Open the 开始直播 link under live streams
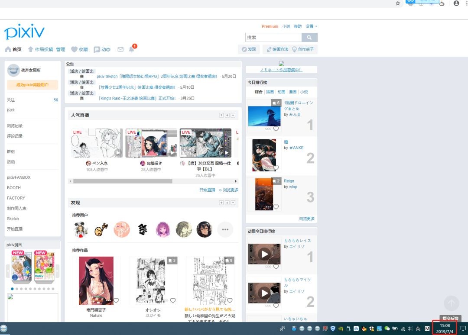The height and width of the screenshot is (335, 468). [207, 190]
